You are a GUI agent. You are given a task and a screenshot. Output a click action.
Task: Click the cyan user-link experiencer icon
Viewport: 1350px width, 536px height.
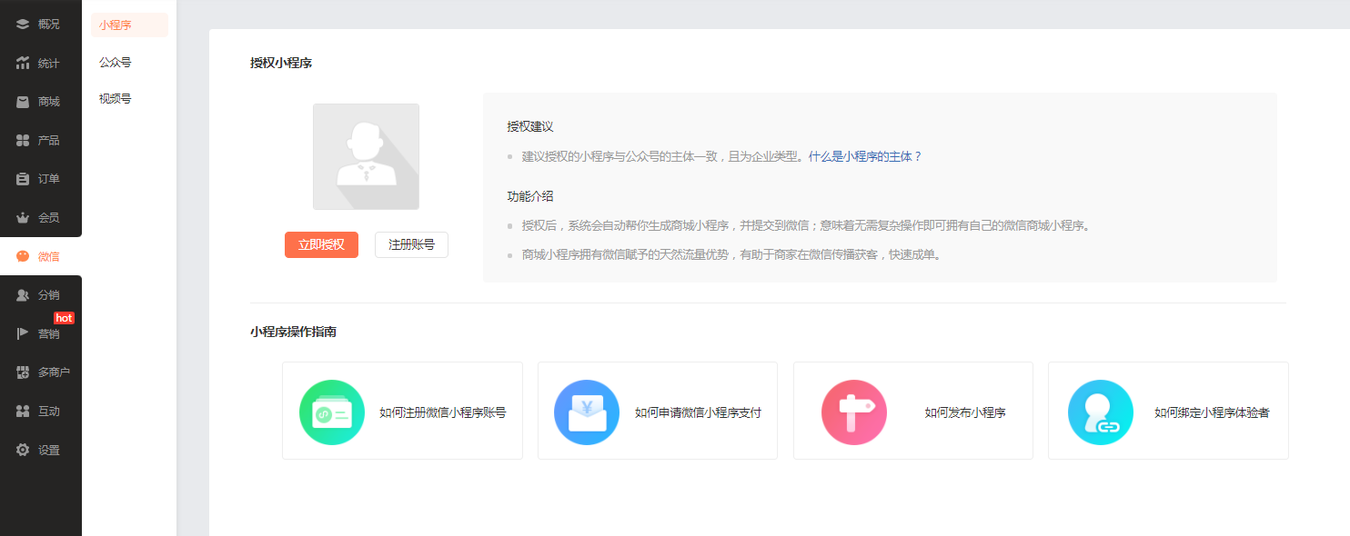coord(1101,412)
